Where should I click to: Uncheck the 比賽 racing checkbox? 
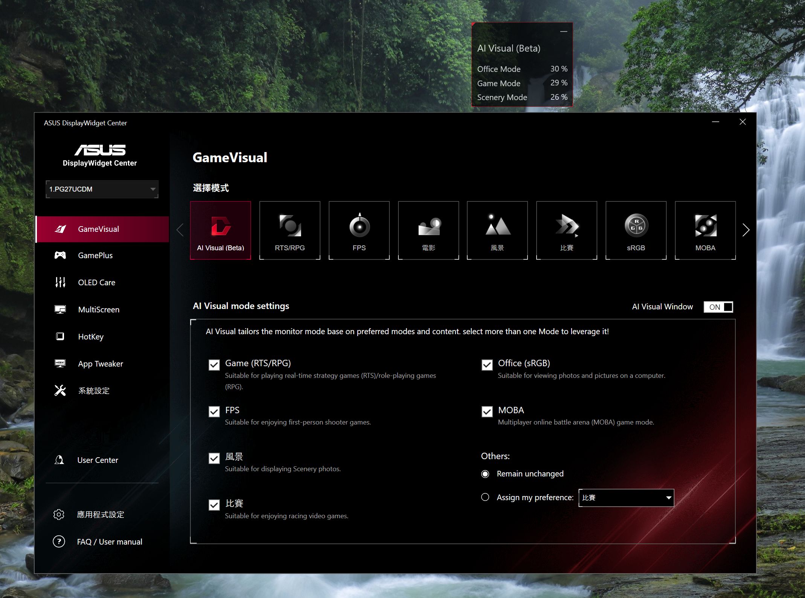click(x=214, y=505)
